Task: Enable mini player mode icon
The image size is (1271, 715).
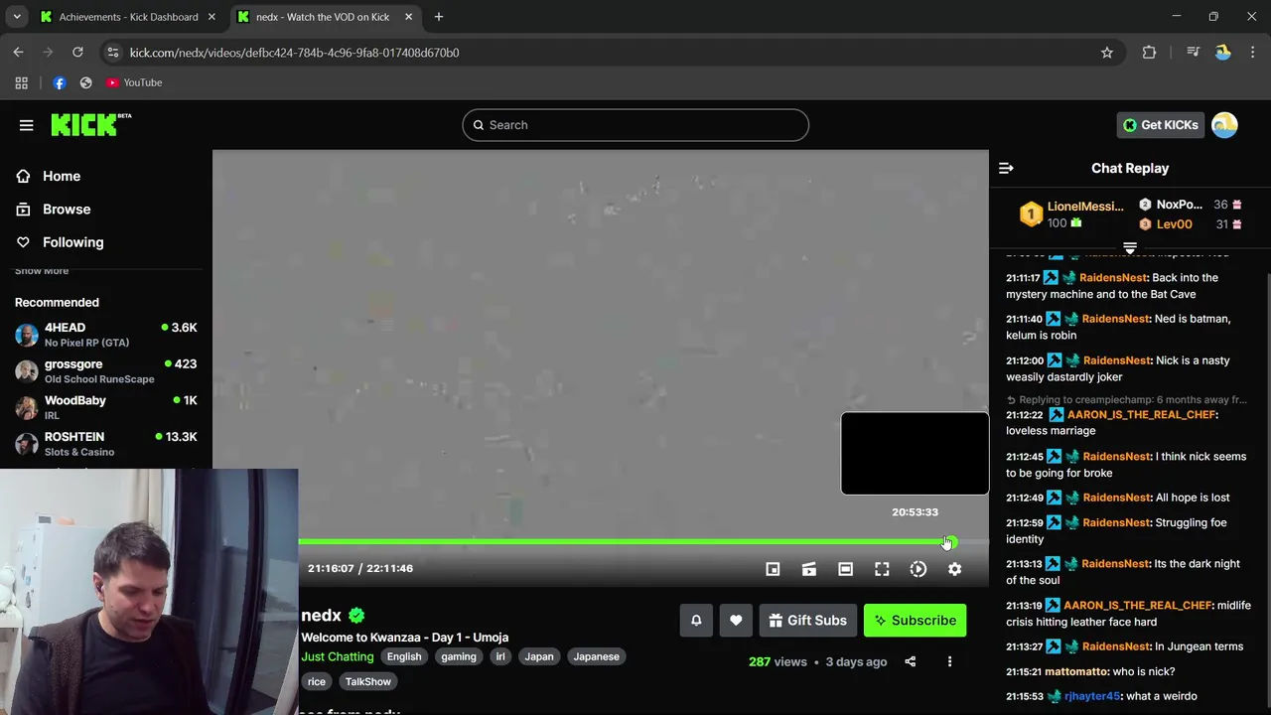Action: click(773, 569)
